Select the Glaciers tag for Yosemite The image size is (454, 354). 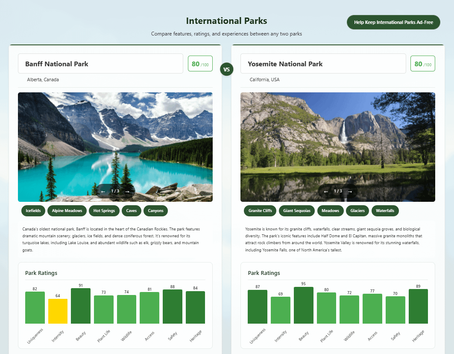tap(357, 210)
